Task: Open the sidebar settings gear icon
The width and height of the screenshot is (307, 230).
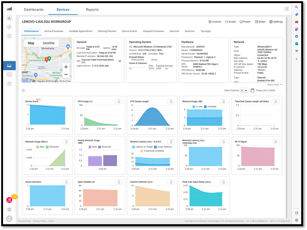Action: (9, 210)
